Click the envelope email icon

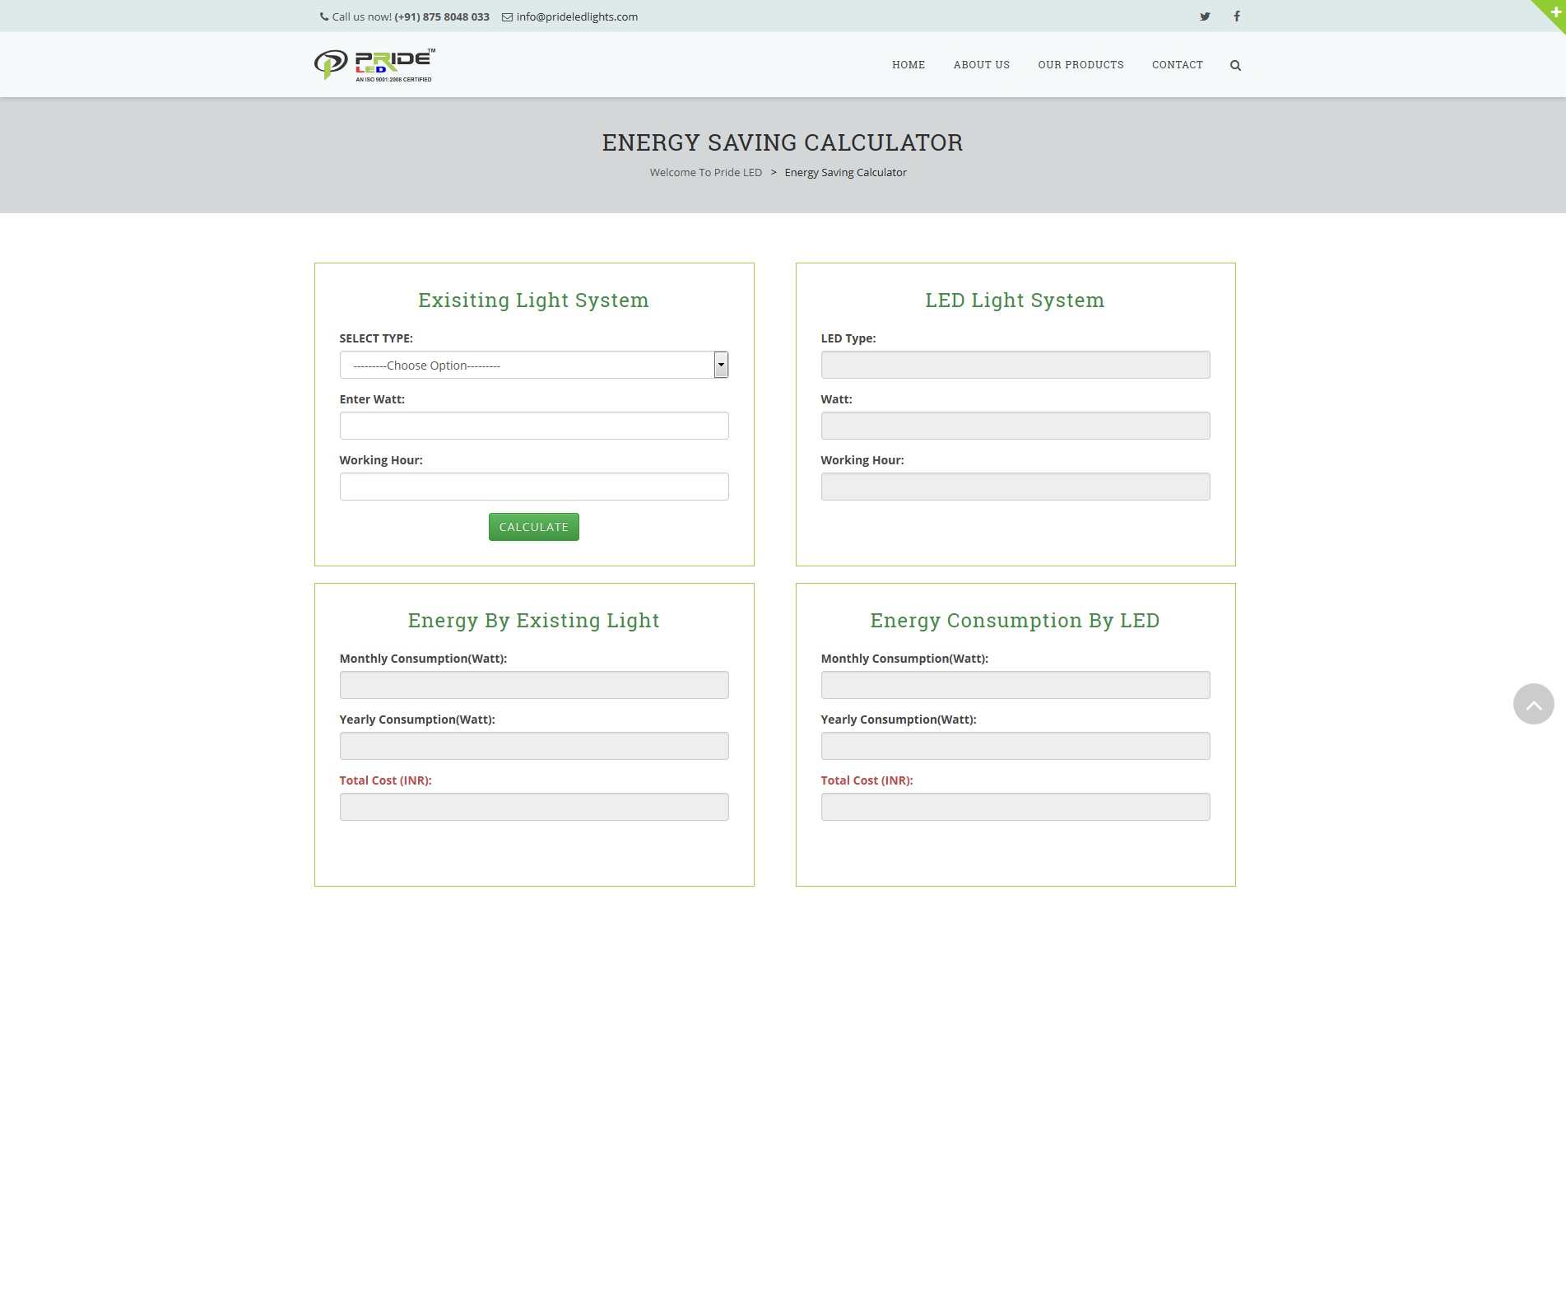click(507, 17)
